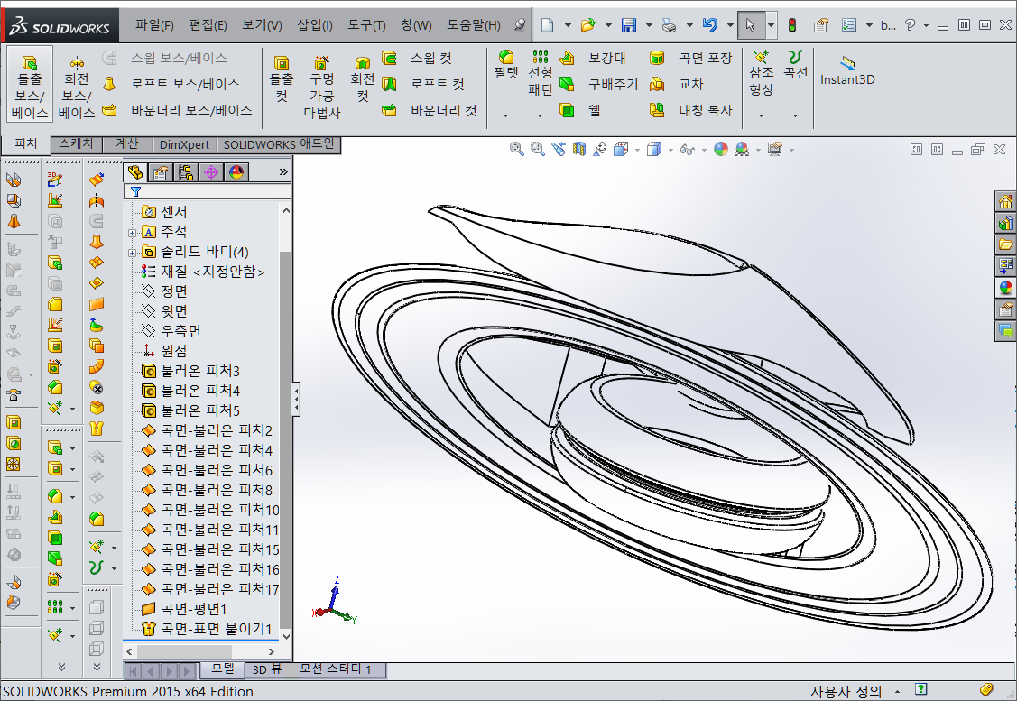Select the 보강대 rib tool

tap(593, 58)
